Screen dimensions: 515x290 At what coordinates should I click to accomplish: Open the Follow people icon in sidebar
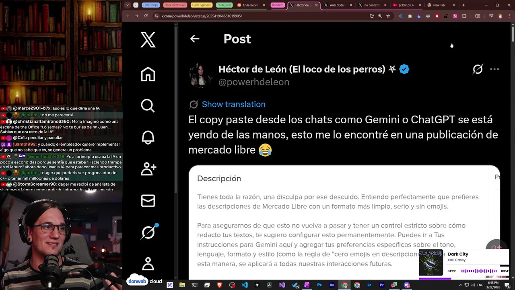148,169
